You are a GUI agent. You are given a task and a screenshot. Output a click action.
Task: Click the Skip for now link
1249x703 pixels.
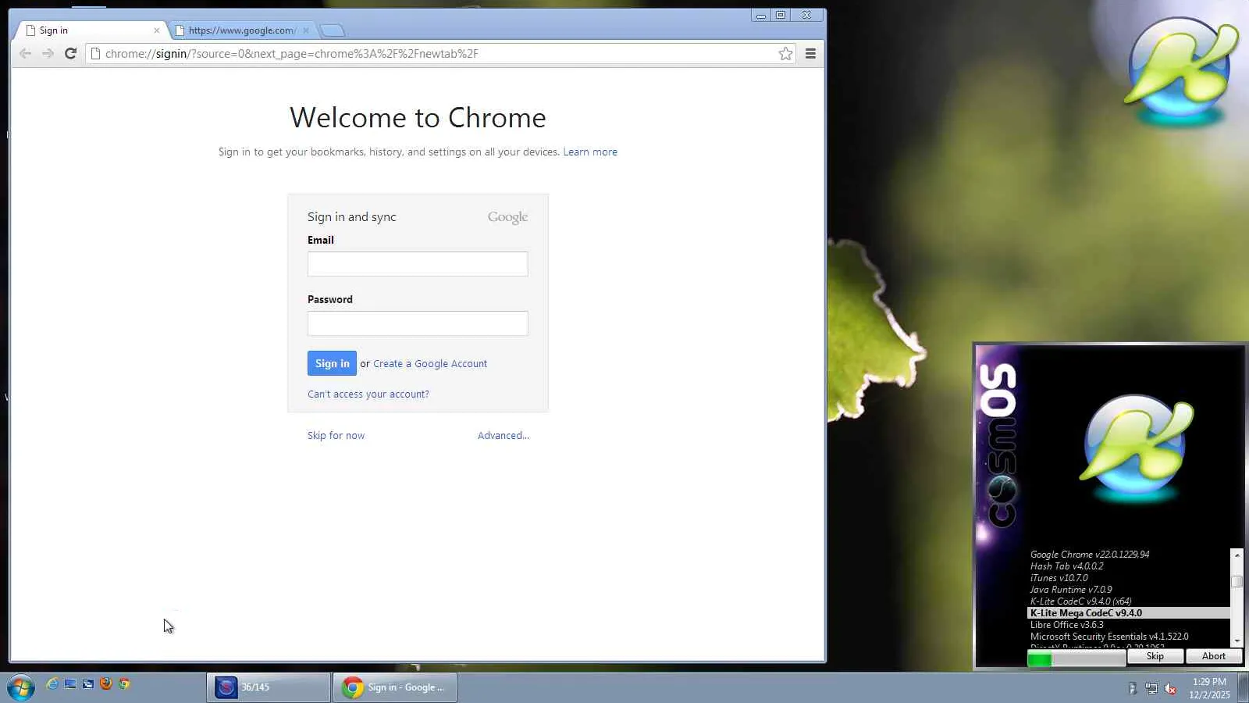336,435
